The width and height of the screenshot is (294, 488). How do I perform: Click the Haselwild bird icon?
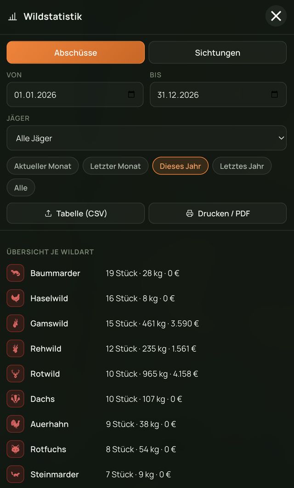[15, 299]
